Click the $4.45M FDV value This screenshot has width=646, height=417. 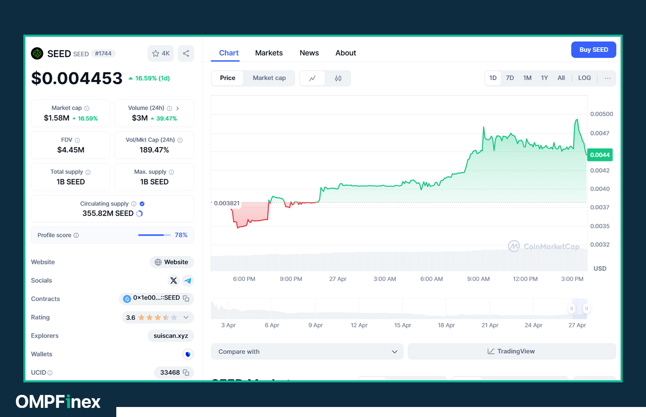[71, 150]
